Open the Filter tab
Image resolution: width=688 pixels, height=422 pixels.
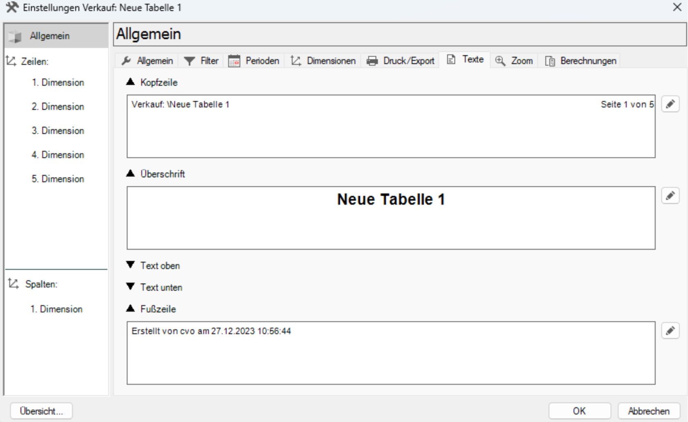tap(201, 61)
